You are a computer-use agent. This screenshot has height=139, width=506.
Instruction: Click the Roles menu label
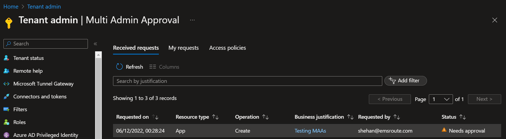(20, 122)
